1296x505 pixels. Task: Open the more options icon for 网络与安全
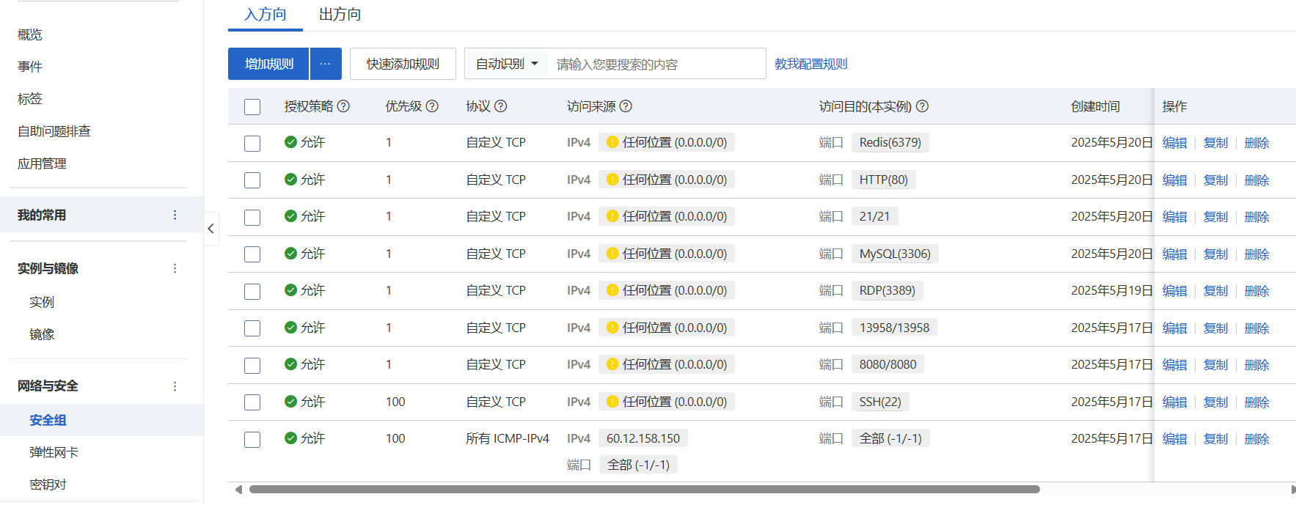coord(175,386)
